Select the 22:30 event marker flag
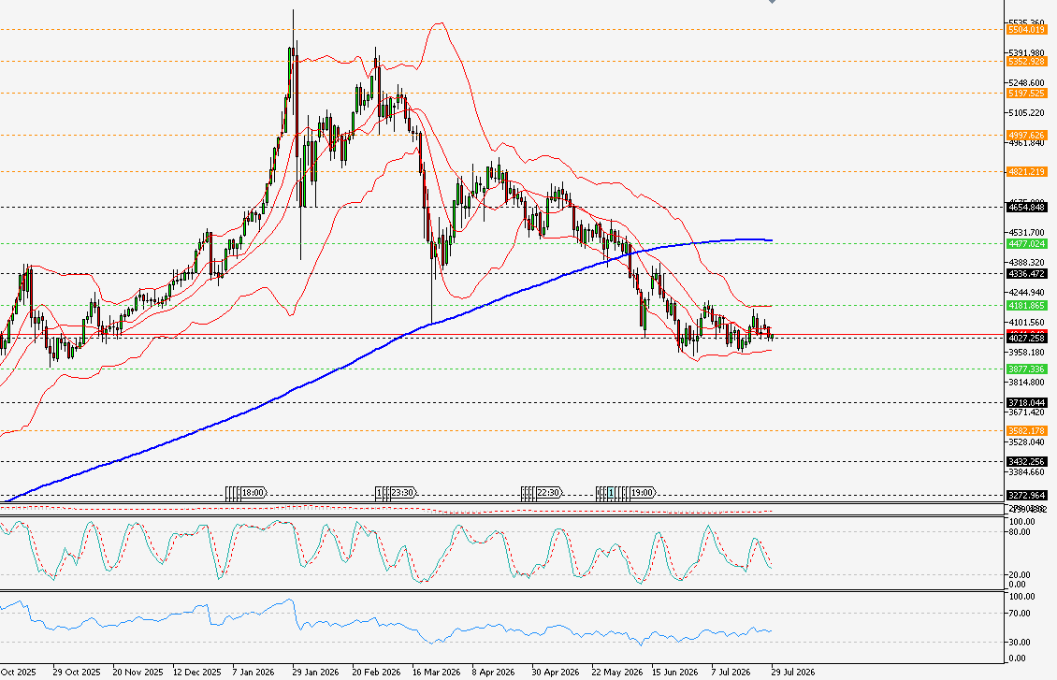The height and width of the screenshot is (680, 1057). [x=549, y=493]
